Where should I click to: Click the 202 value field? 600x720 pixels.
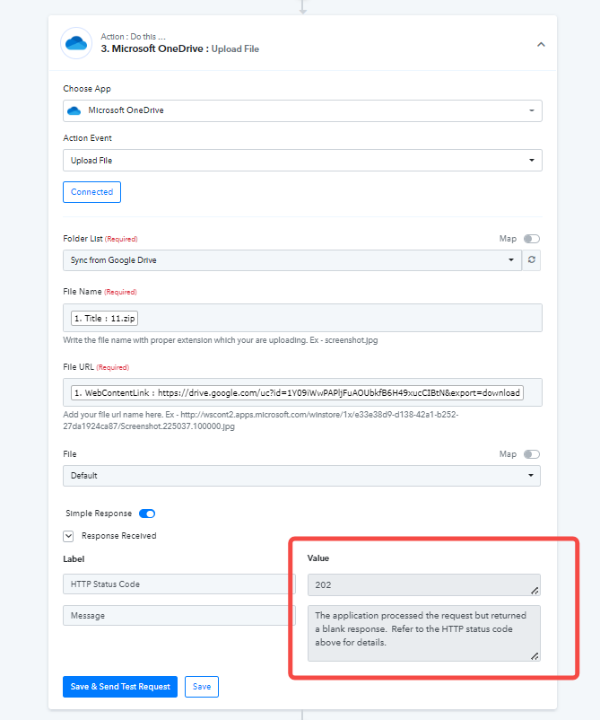(x=424, y=585)
